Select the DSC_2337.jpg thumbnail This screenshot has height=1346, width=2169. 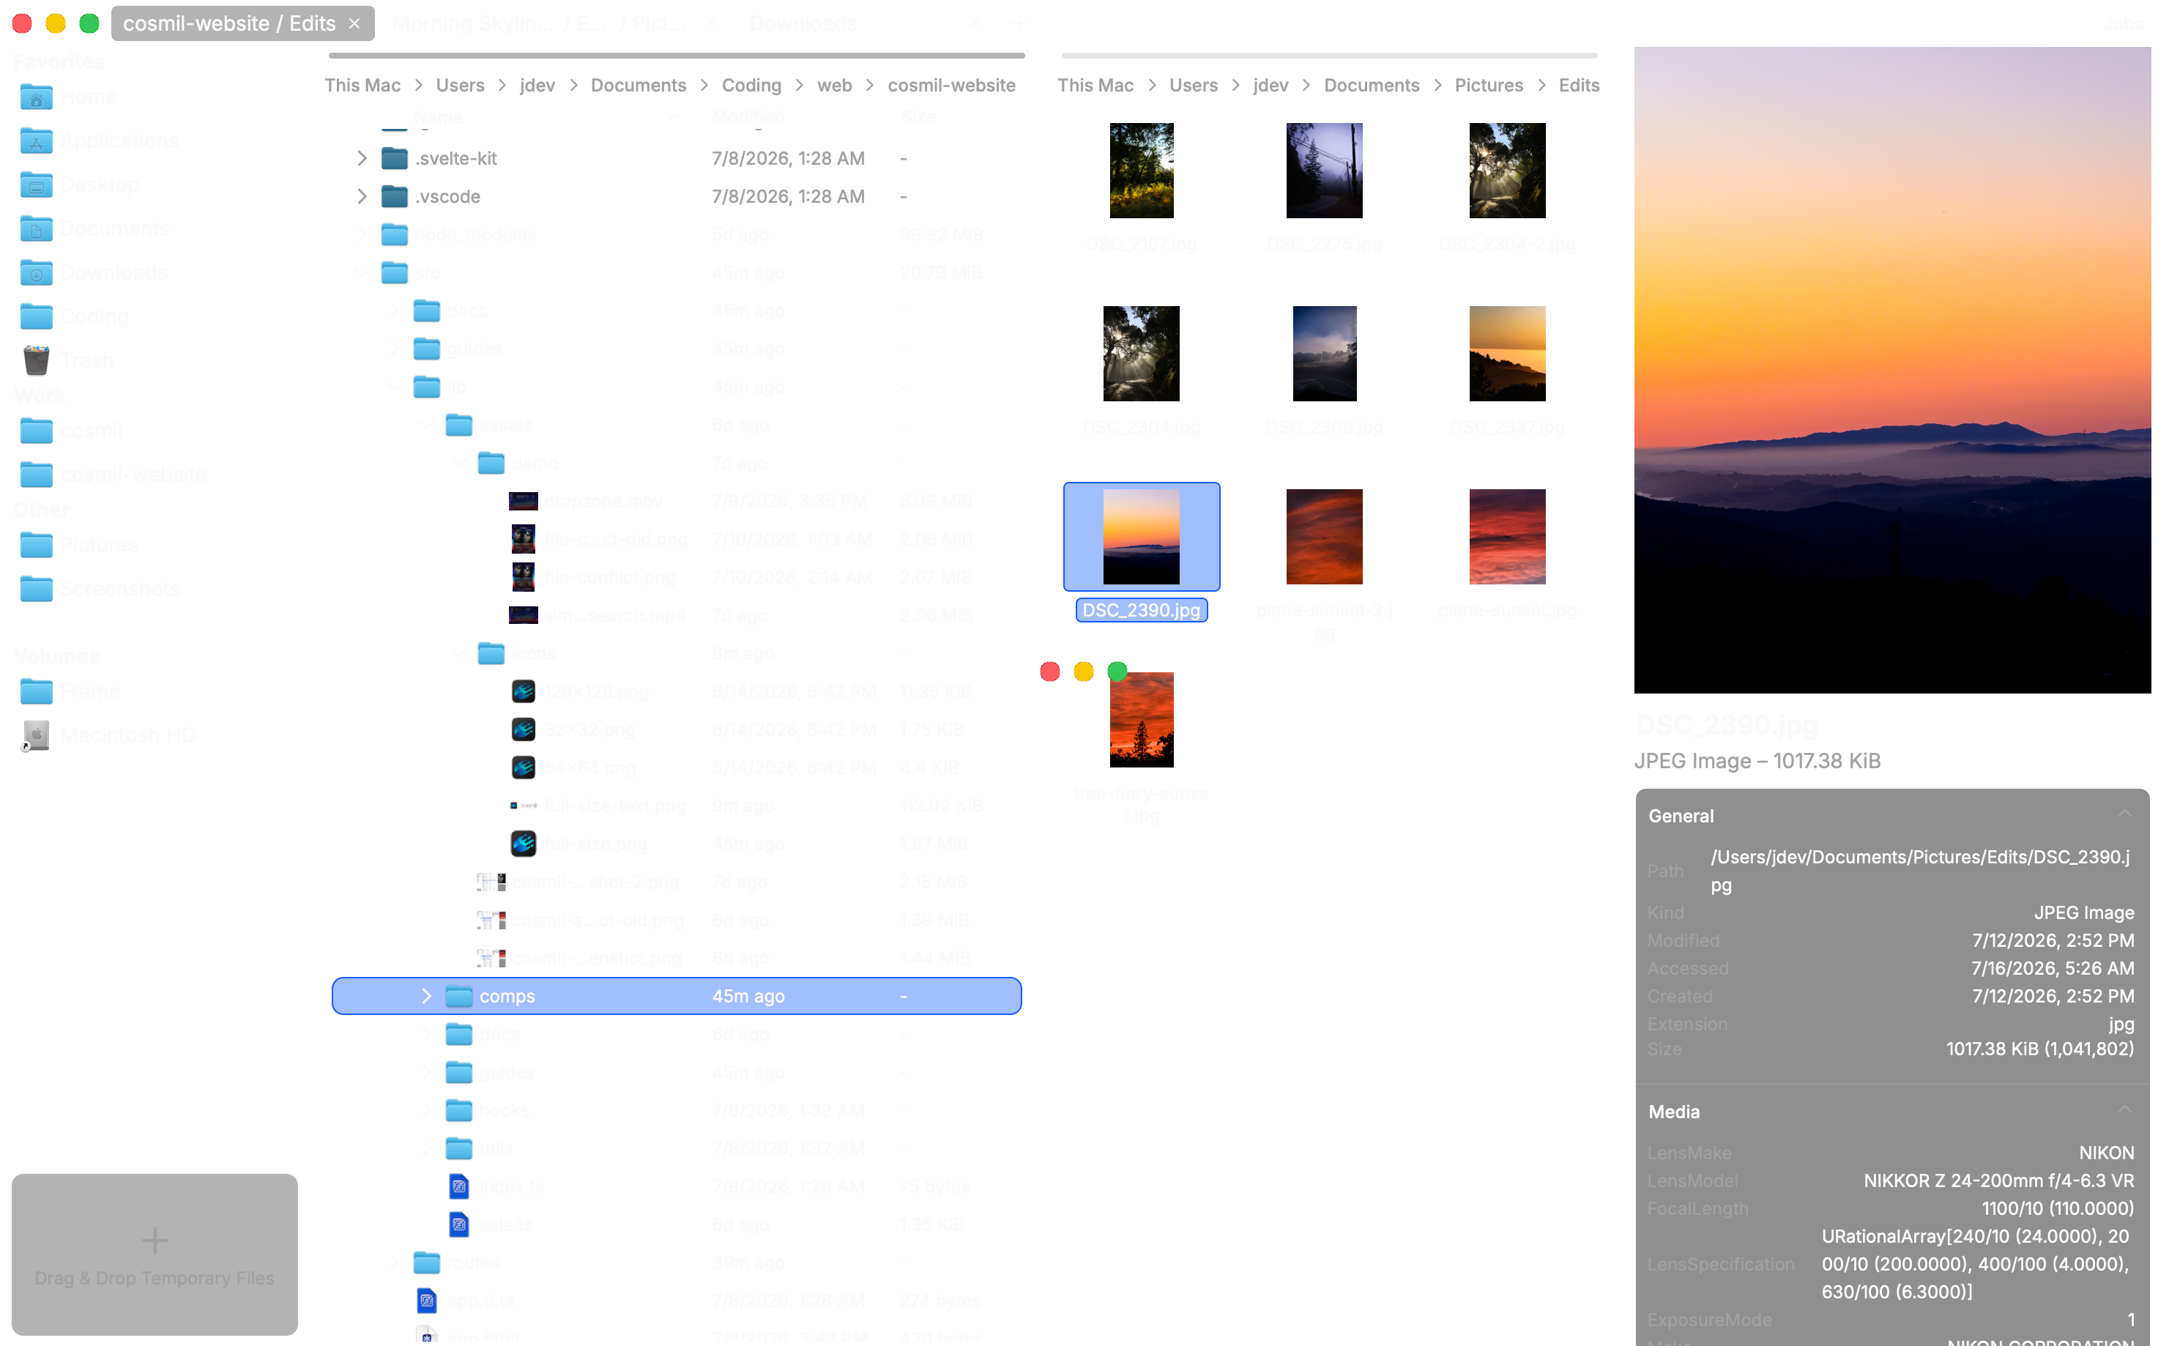click(1507, 354)
